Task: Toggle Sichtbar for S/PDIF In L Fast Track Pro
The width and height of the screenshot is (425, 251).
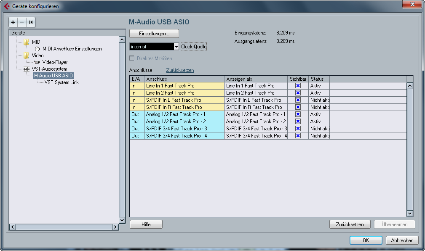Action: (x=298, y=100)
